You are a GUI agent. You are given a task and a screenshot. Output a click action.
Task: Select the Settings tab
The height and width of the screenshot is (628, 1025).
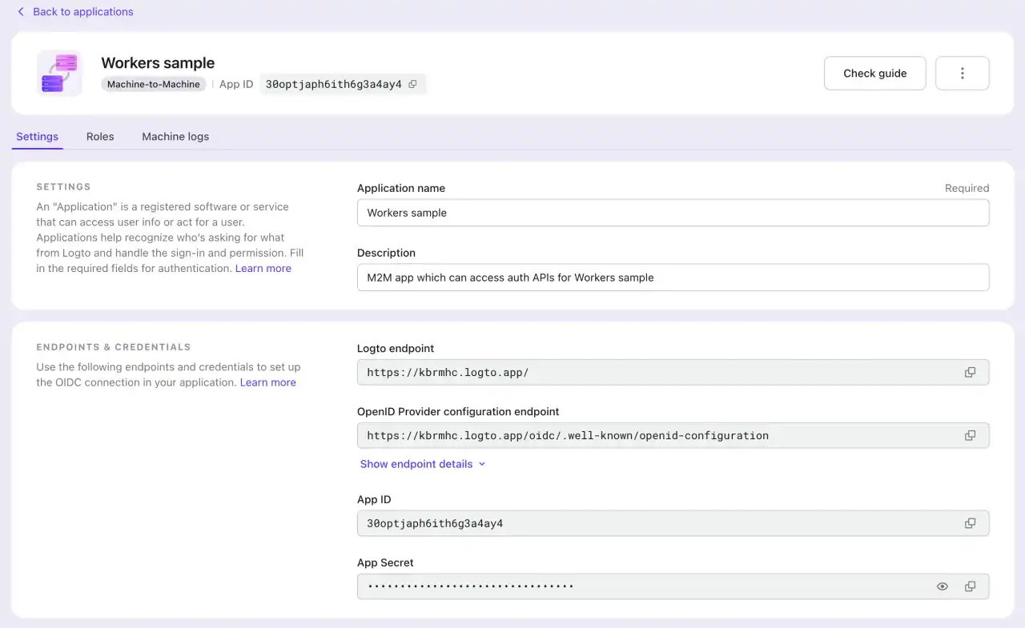[37, 136]
